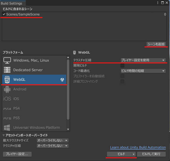Click the 開発ビルド label
This screenshot has height=161, width=170.
tap(80, 66)
